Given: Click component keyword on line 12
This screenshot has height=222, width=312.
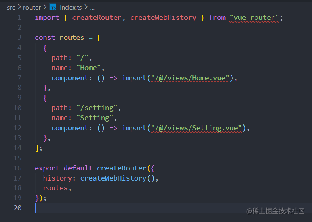Looking at the screenshot, I should [x=70, y=128].
